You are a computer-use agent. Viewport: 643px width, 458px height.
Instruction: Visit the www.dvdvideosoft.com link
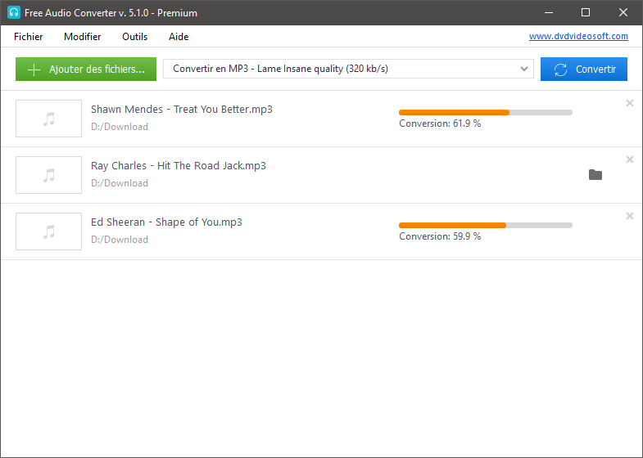coord(578,36)
